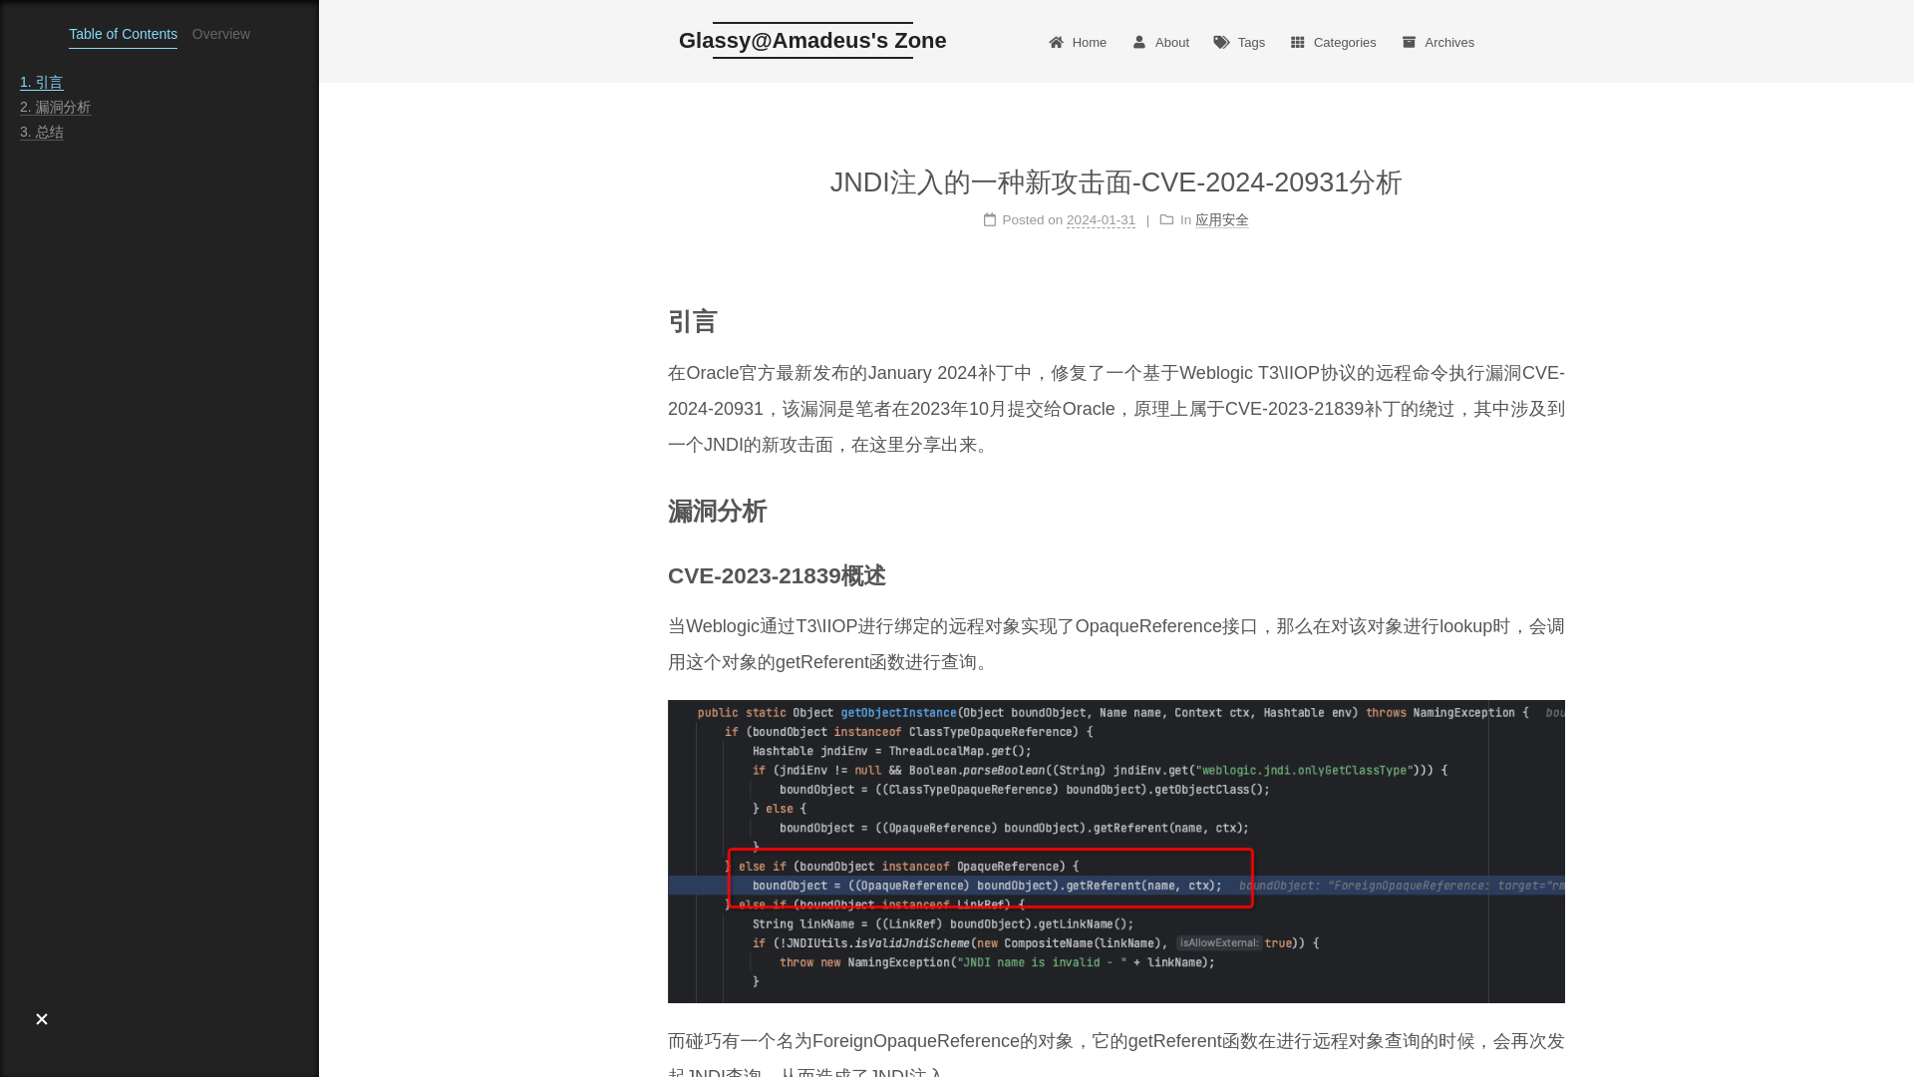
Task: Select the 应用安全 category label
Action: pyautogui.click(x=1221, y=219)
